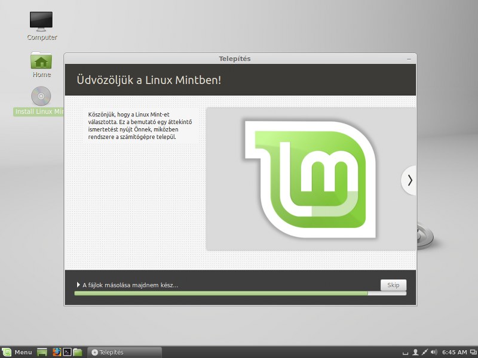Launch Firefox from the panel
Viewport: 478px width, 358px height.
(x=57, y=352)
